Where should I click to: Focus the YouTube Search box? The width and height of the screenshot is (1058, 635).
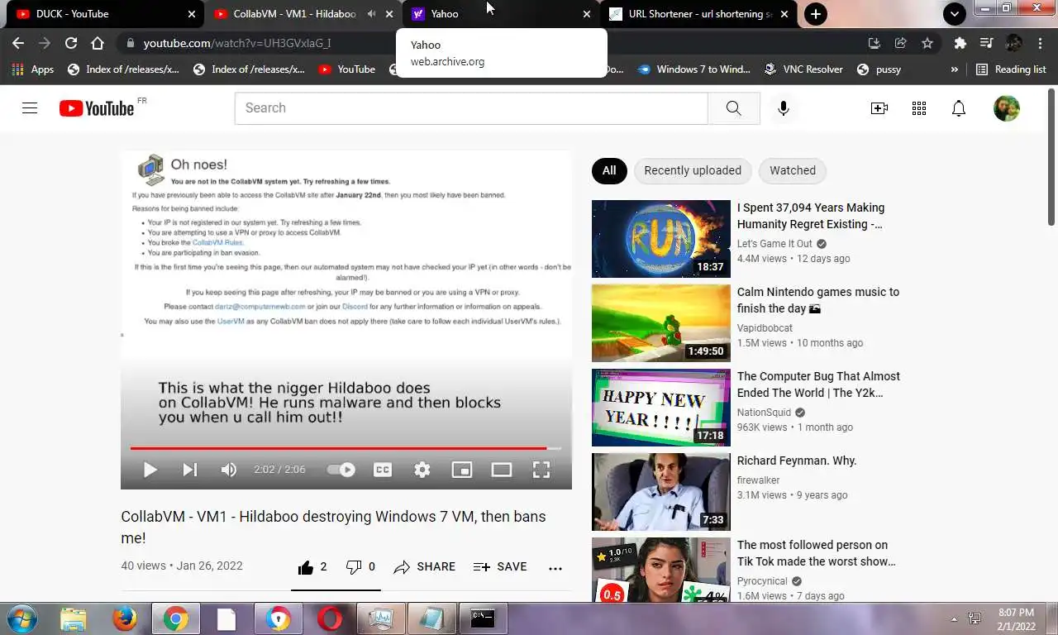(x=471, y=108)
